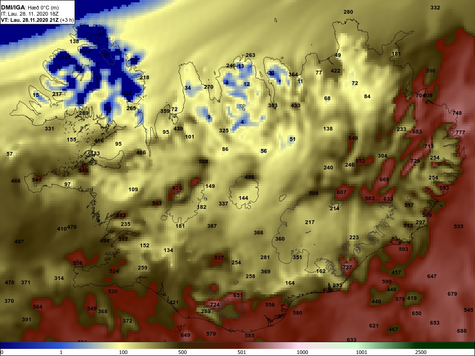Select the map value '421'

[173, 302]
